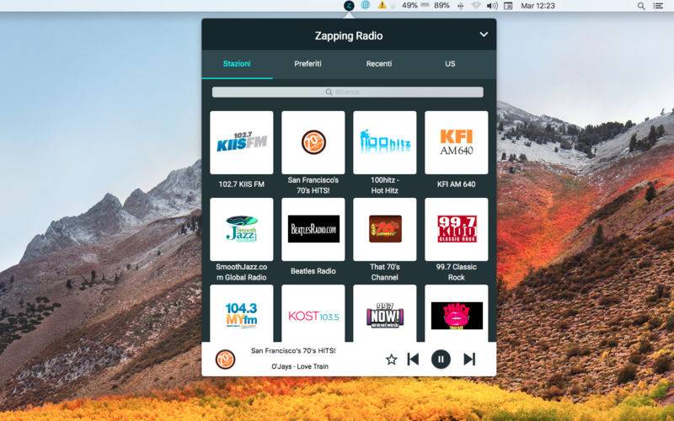The height and width of the screenshot is (421, 674).
Task: Play the 102.7 KIIS FM station
Action: [242, 142]
